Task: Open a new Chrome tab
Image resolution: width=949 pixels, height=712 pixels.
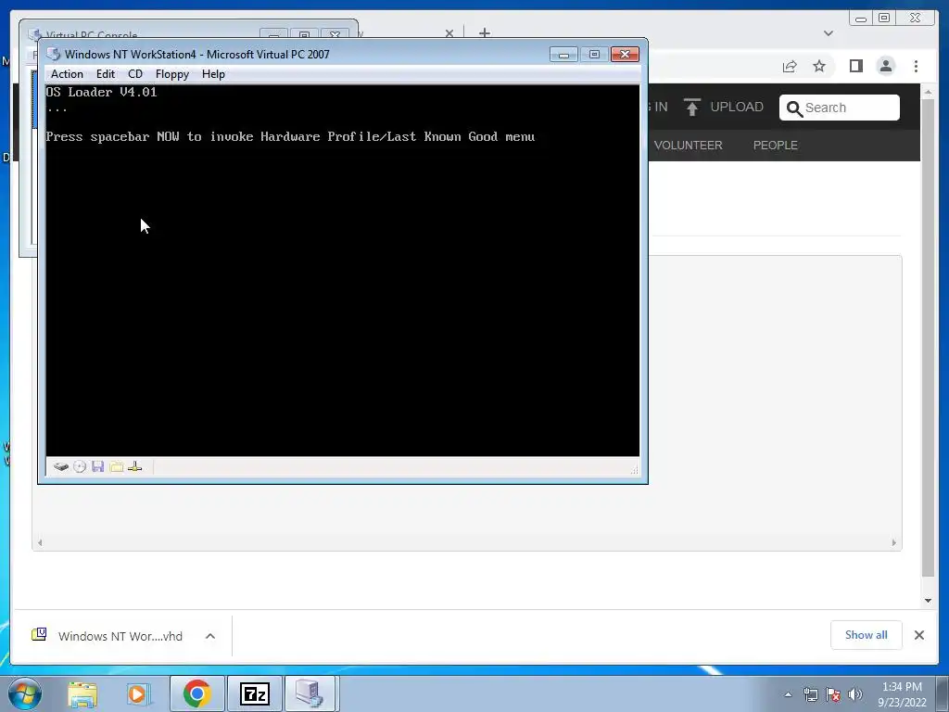Action: click(x=484, y=32)
